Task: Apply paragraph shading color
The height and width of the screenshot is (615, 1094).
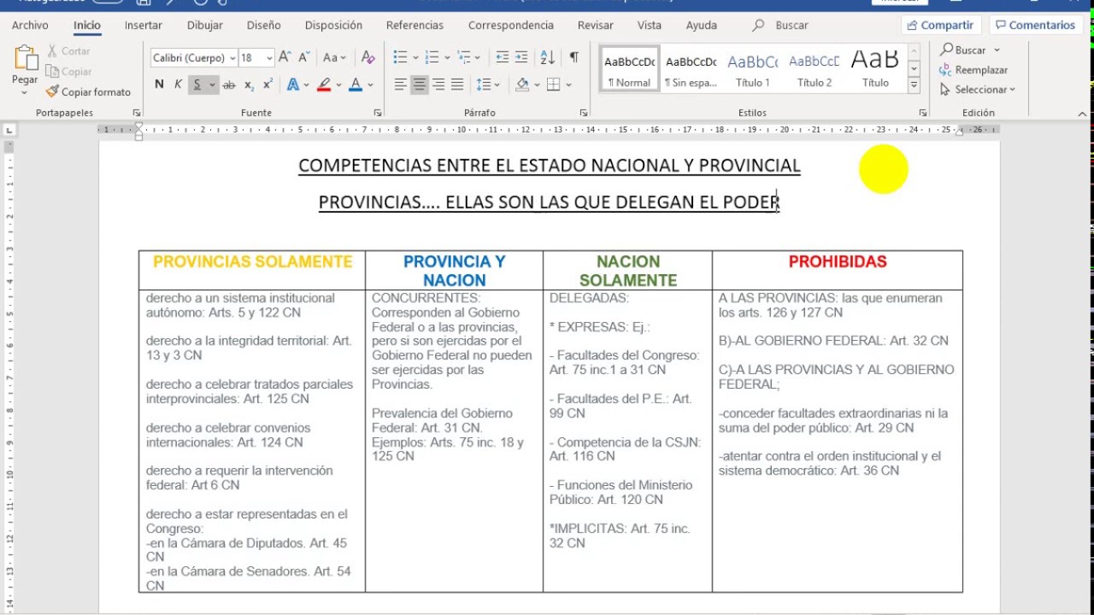Action: pyautogui.click(x=522, y=85)
